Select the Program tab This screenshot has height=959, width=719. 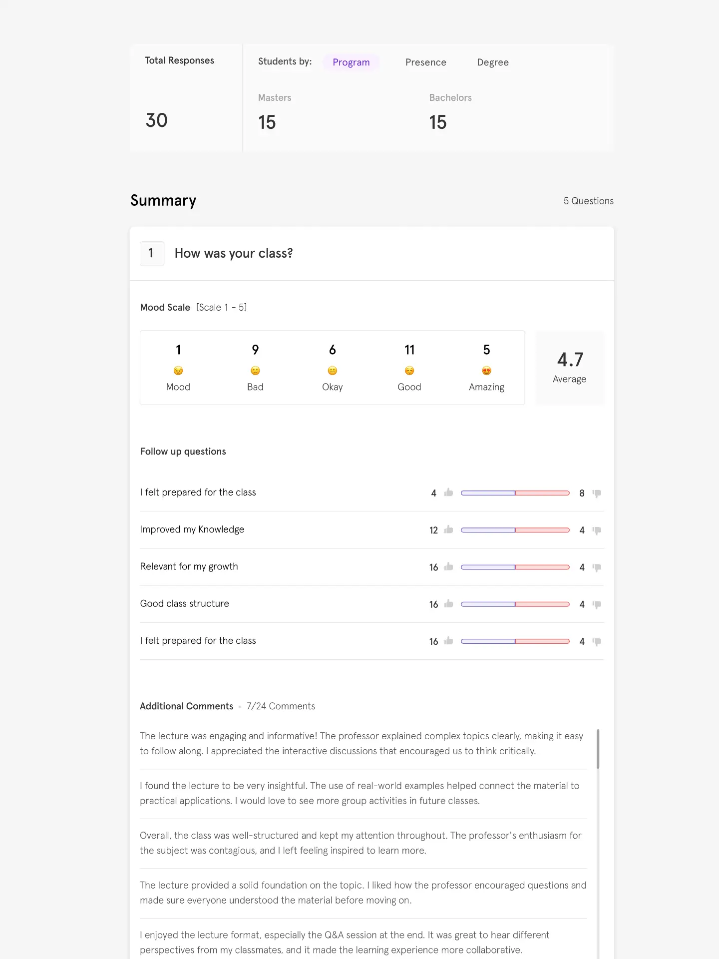[x=351, y=62]
